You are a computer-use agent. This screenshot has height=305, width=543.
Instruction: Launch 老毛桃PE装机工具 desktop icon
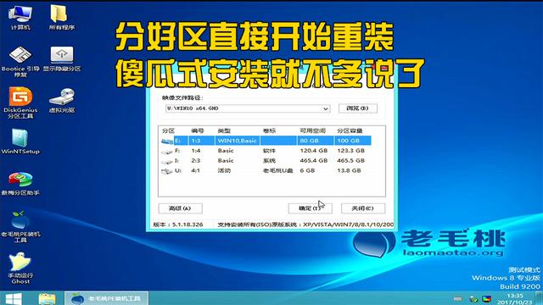point(20,226)
